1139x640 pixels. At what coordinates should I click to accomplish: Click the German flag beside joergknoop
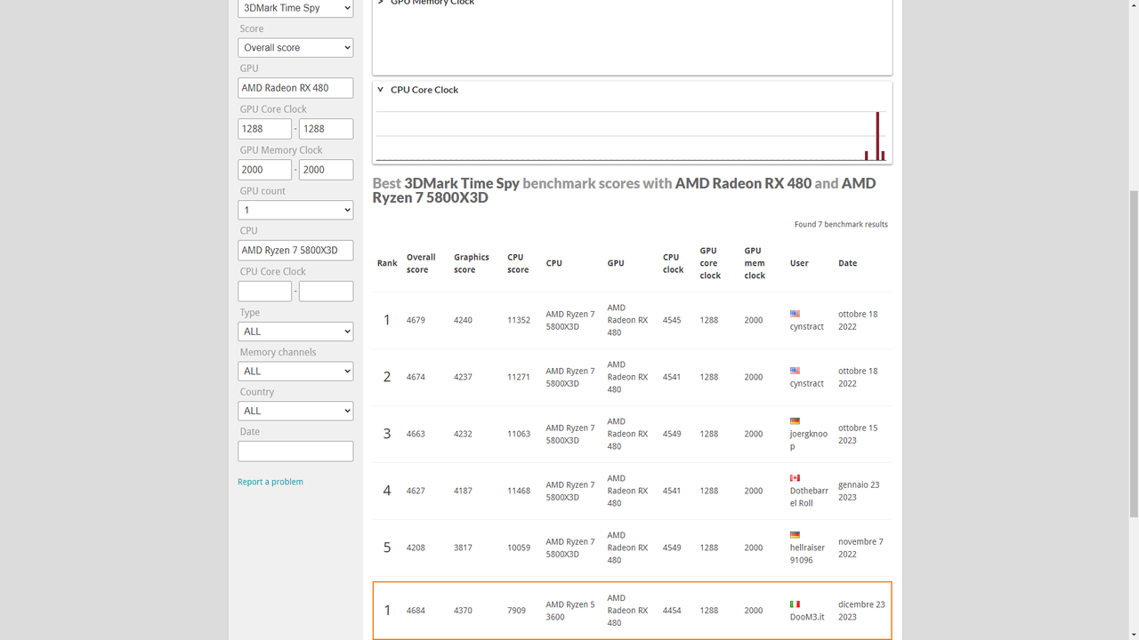pos(795,421)
